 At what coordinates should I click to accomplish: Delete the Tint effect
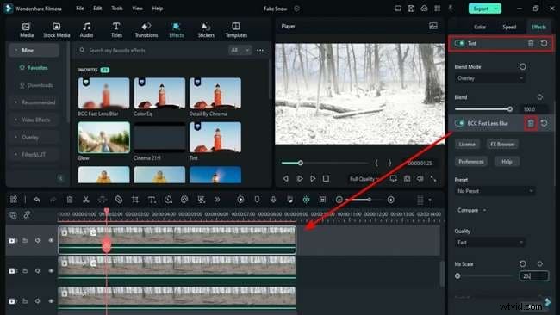[531, 44]
